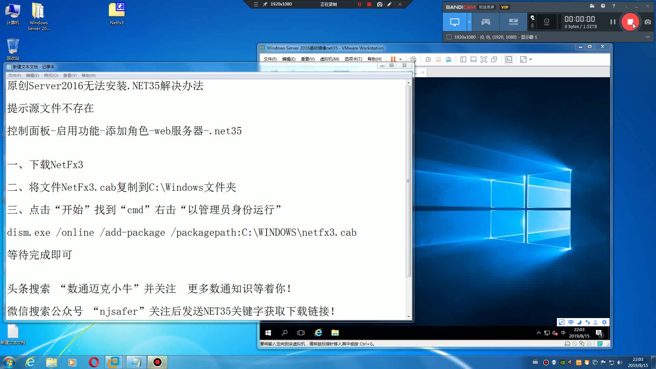The image size is (656, 369).
Task: Send Ctrl+Alt+Del to the virtual machine
Action: [x=413, y=59]
